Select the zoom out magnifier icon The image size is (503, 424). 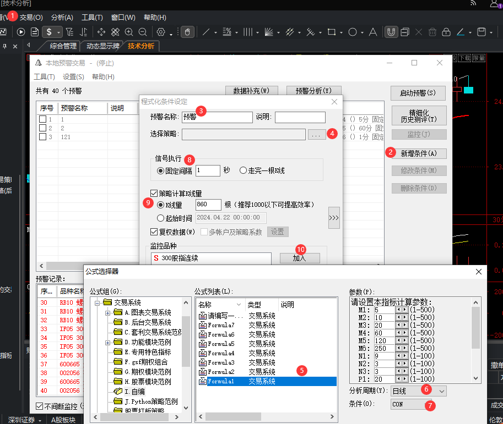(x=143, y=32)
